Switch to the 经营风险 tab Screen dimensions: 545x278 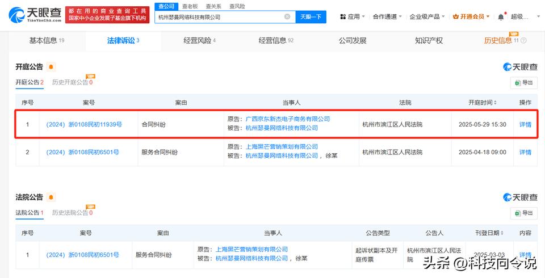coord(199,41)
